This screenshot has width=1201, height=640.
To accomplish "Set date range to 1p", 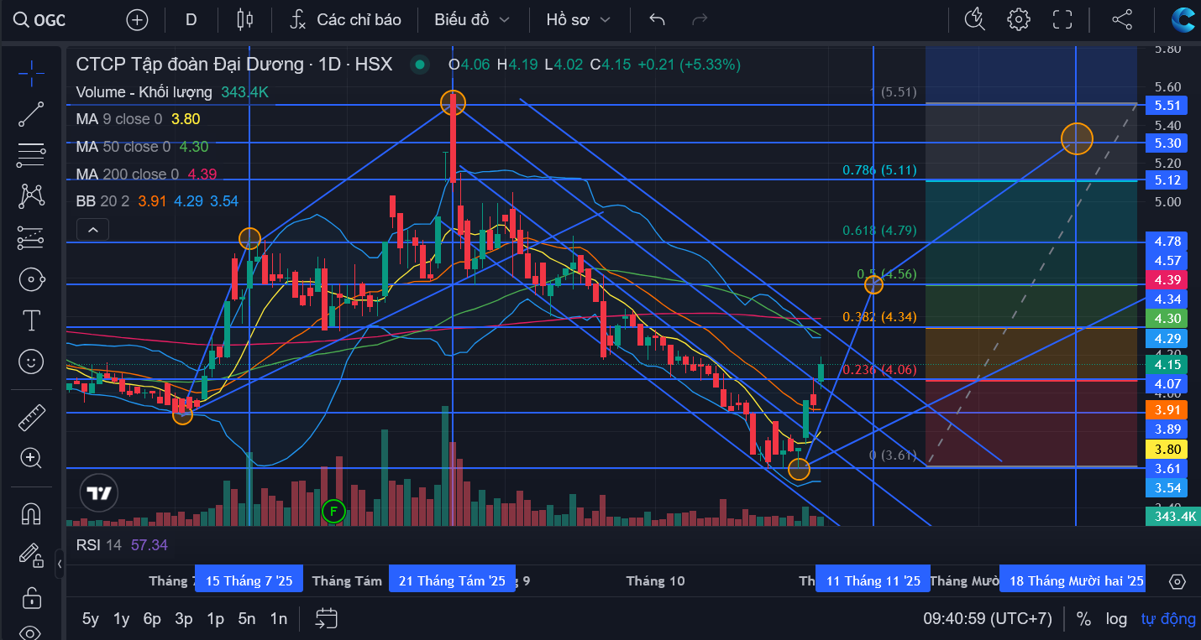I will (x=216, y=619).
